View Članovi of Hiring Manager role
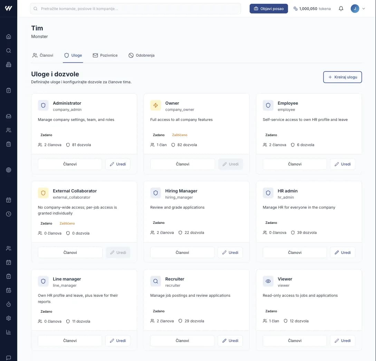Viewport: 376px width, 361px height. [x=182, y=252]
